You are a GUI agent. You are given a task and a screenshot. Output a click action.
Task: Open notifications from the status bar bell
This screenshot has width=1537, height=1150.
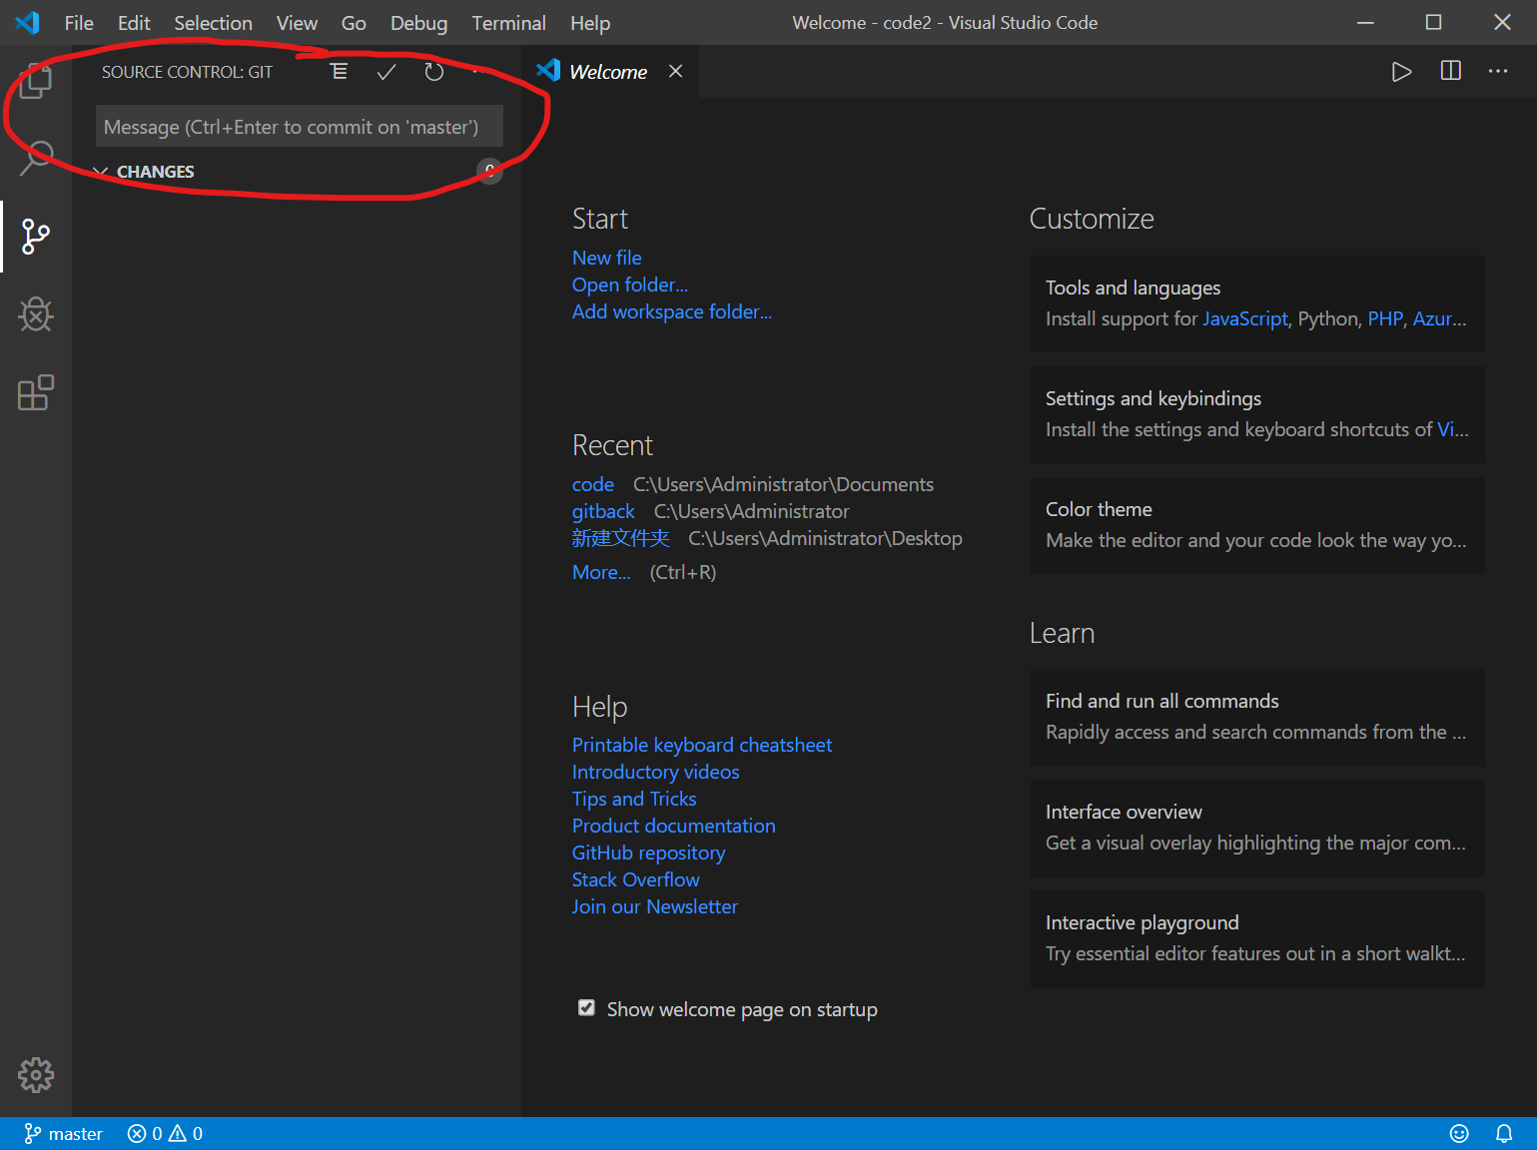[1505, 1133]
